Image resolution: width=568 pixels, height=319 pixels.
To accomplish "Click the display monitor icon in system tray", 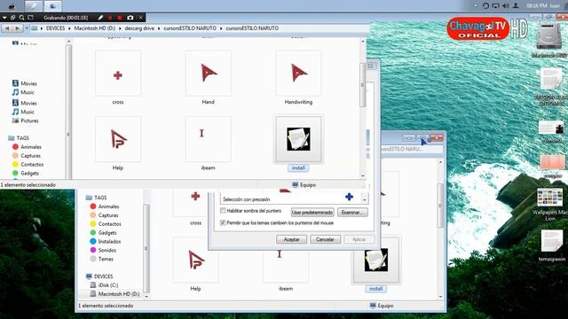I will [x=495, y=6].
